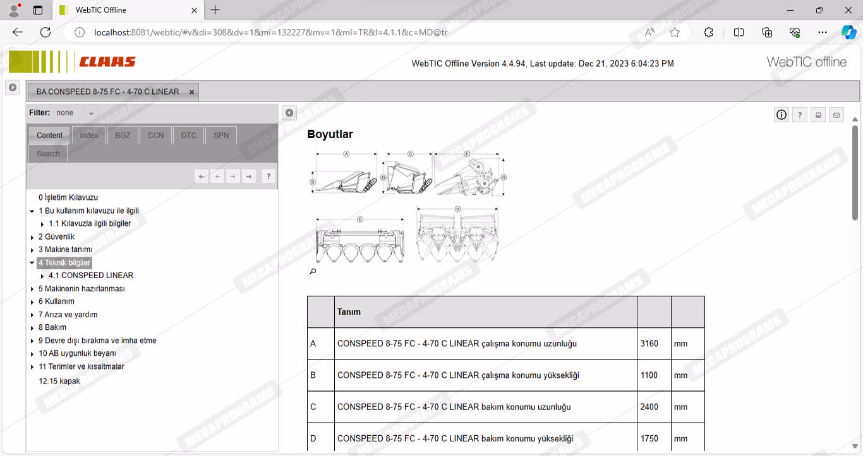
Task: Open the Filter dropdown
Action: click(91, 114)
